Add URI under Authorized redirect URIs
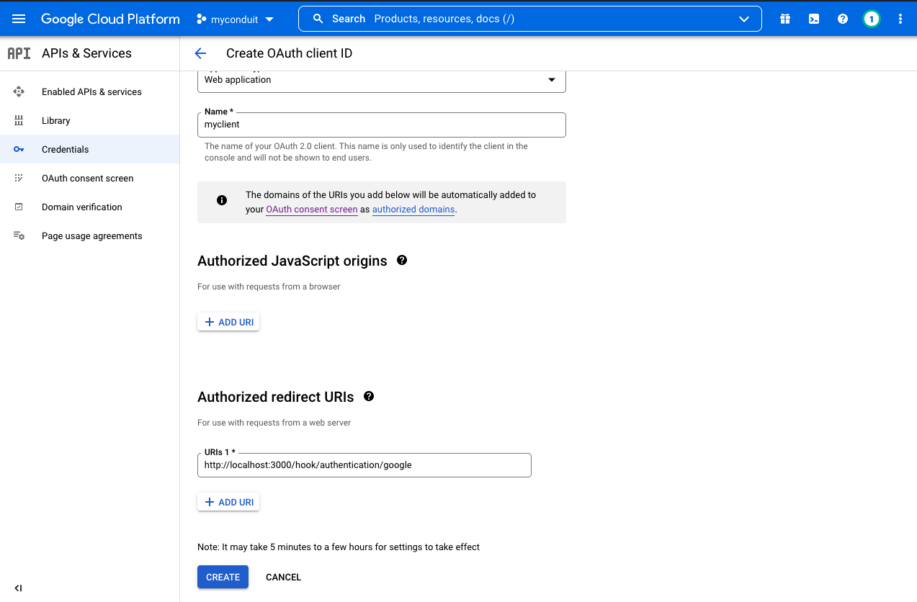This screenshot has height=602, width=917. (228, 502)
